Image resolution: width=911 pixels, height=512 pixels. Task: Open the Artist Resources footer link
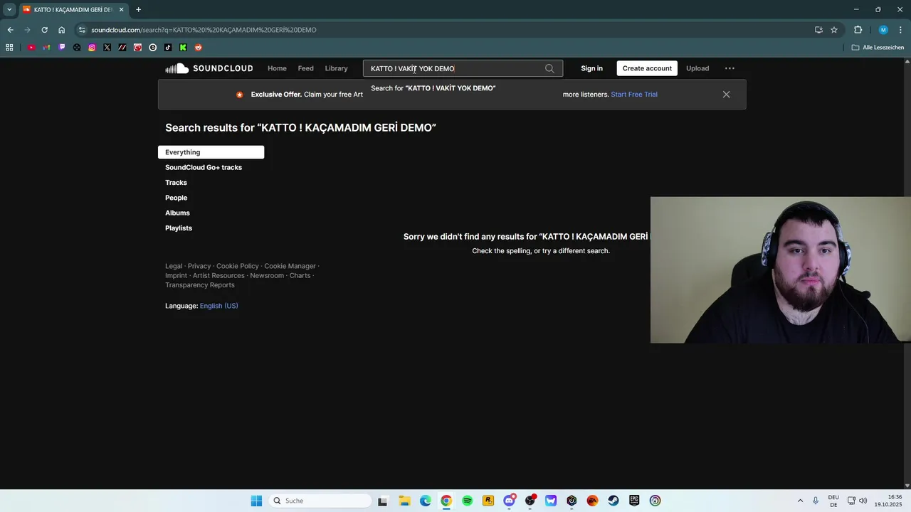pos(218,275)
